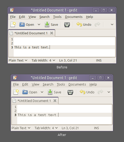The image size is (124, 142).
Task: Select Untitled Document 1 tab in After window
Action: 35,101
